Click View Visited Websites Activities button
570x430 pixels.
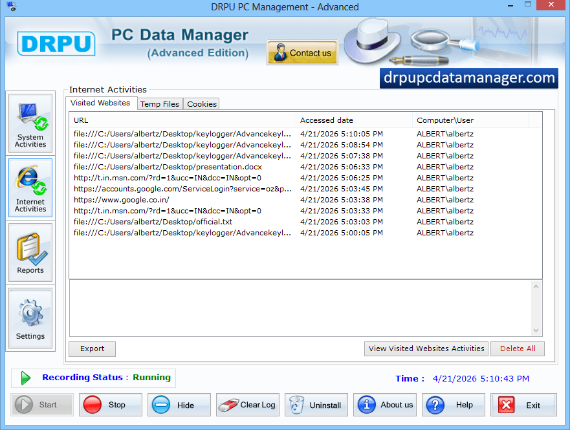coord(426,349)
